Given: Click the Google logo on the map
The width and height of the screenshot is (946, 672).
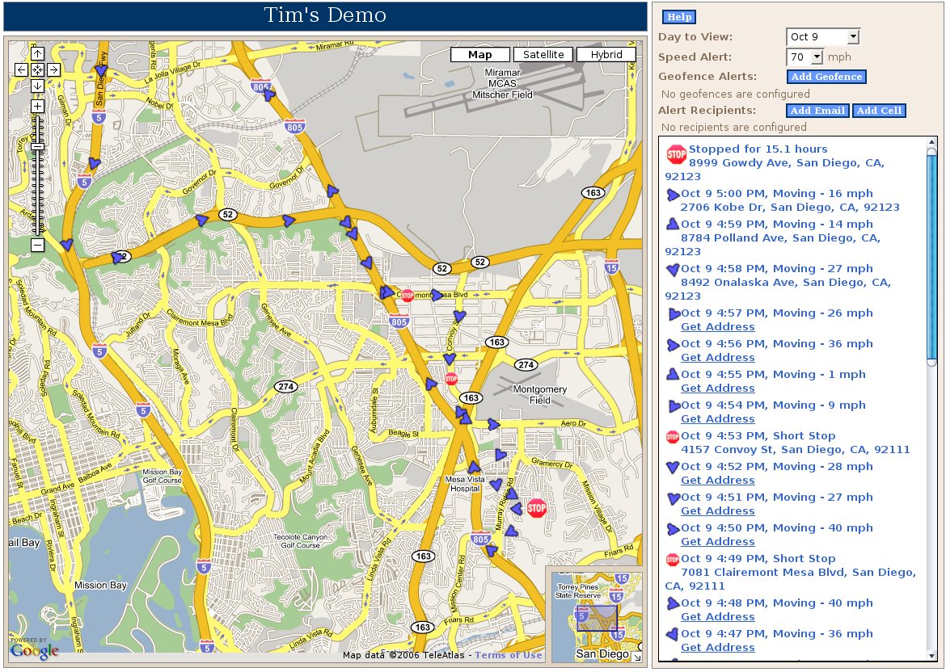Looking at the screenshot, I should 35,650.
